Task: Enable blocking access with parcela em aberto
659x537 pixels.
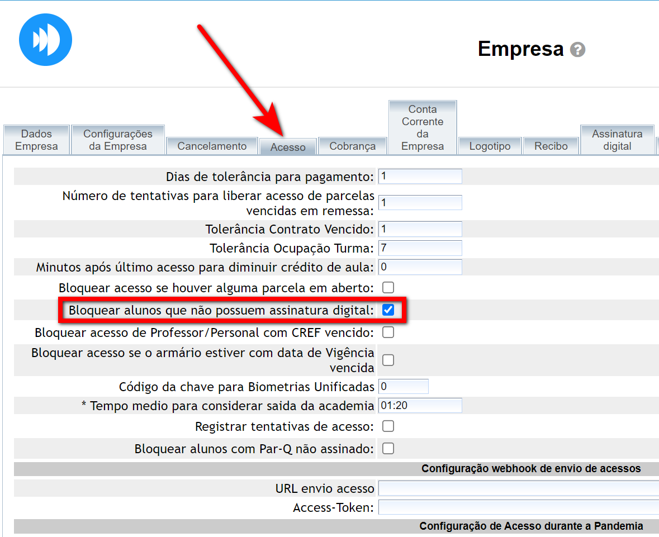Action: (x=388, y=288)
